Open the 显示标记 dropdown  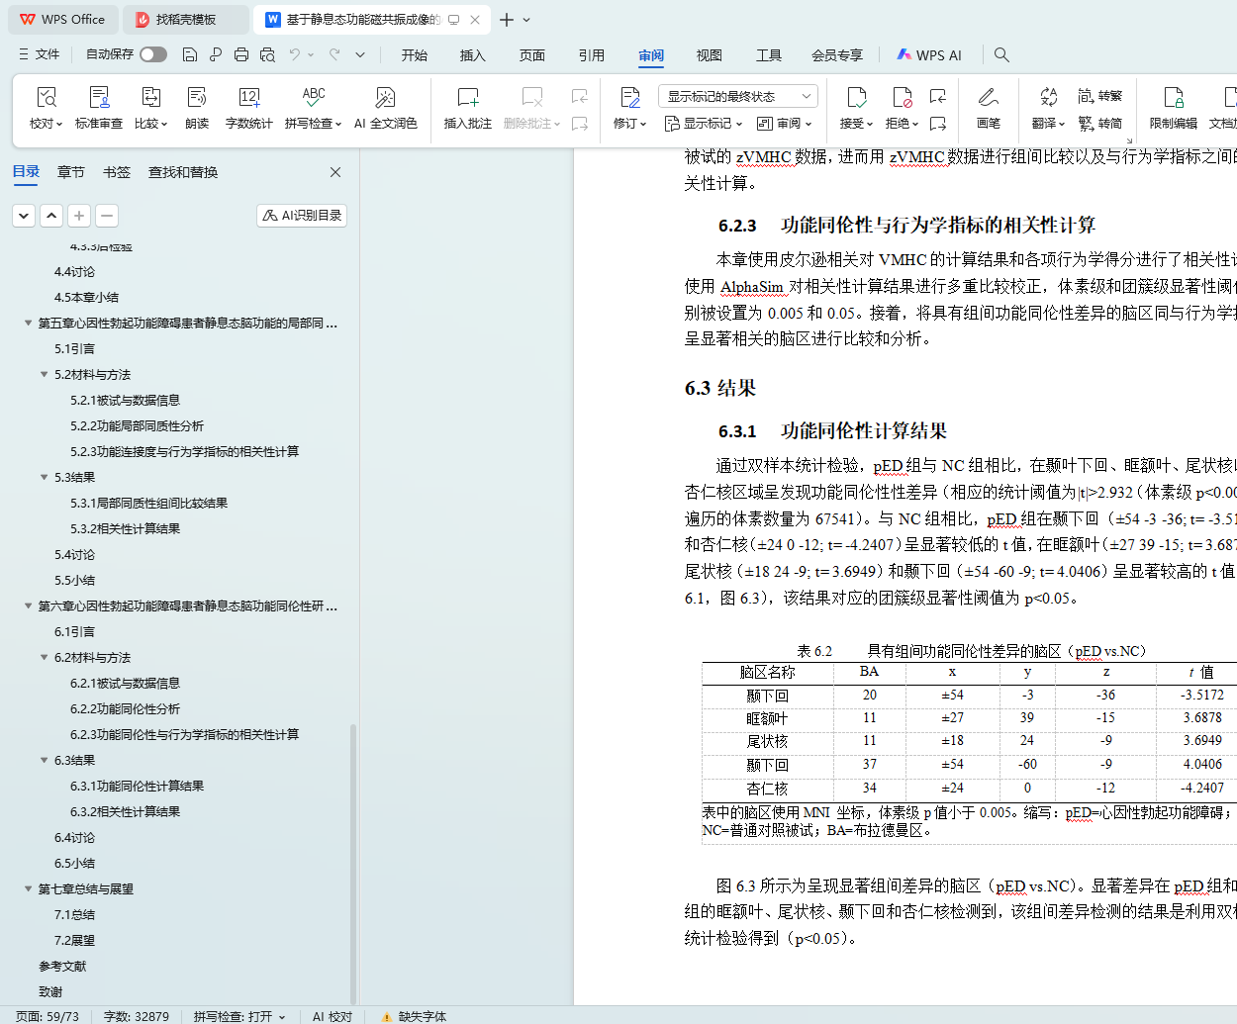(x=702, y=124)
